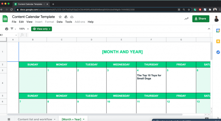Select the [Month + Year] sheet tab
The width and height of the screenshot is (221, 121).
(x=71, y=119)
